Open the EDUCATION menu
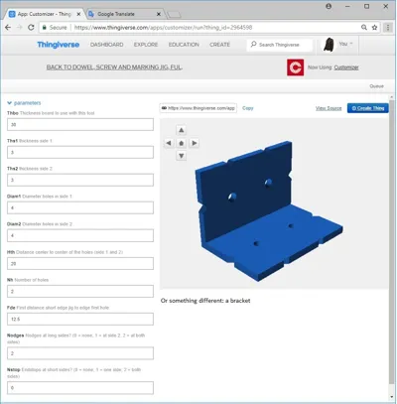This screenshot has height=404, width=397. (x=184, y=45)
